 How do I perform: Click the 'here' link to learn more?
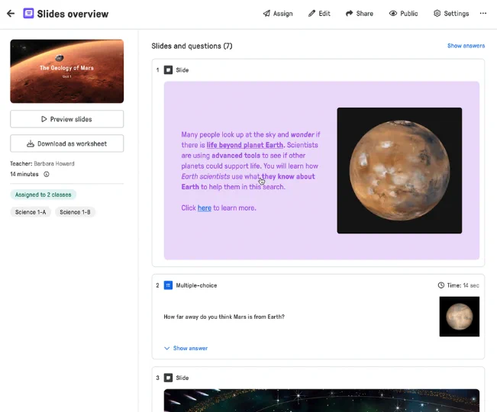click(x=205, y=208)
